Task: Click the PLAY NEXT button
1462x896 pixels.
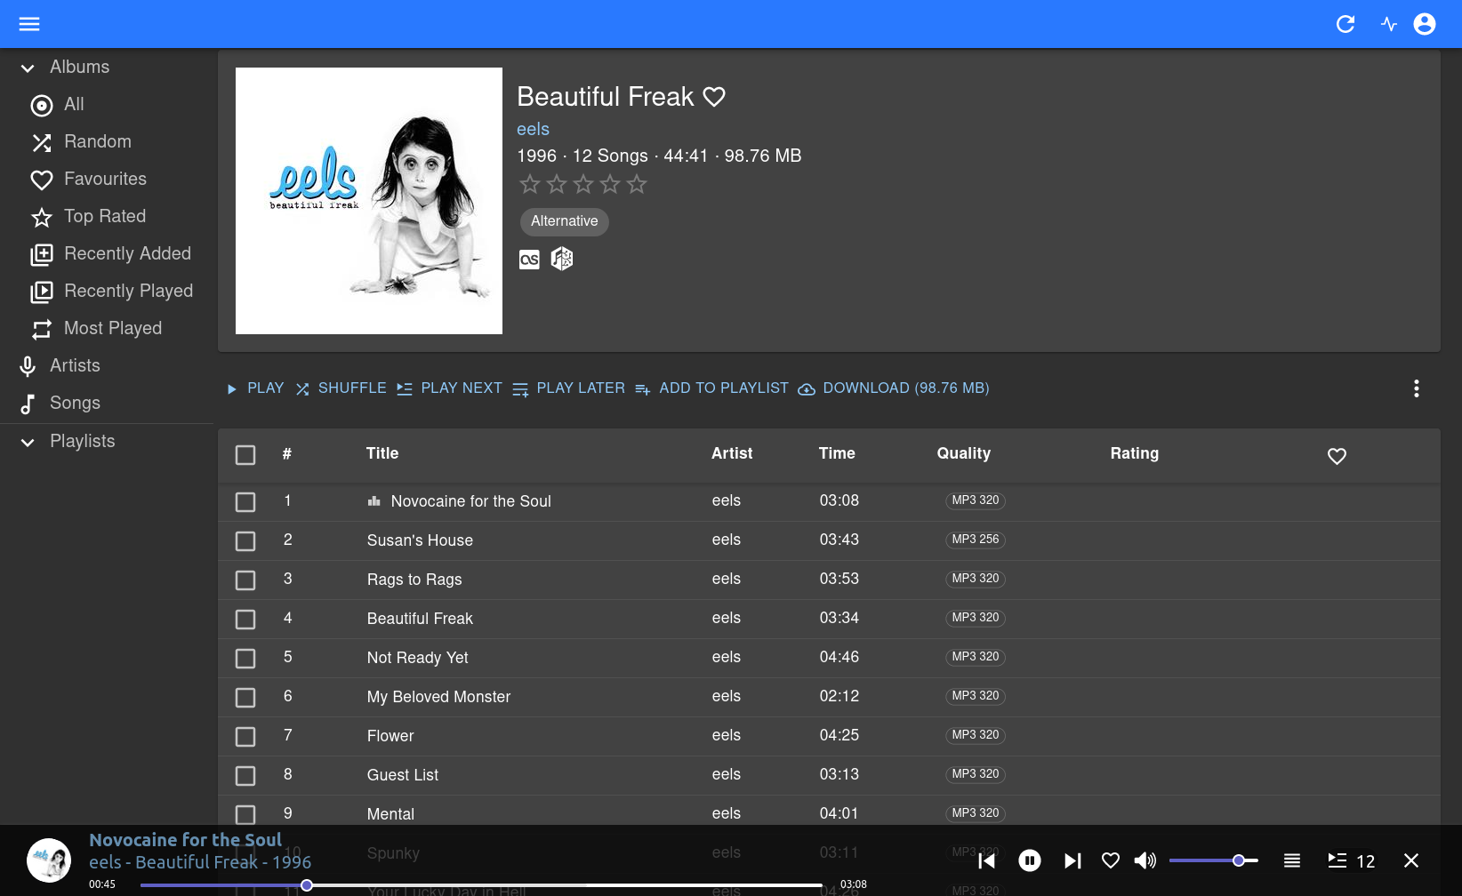Action: 449,388
